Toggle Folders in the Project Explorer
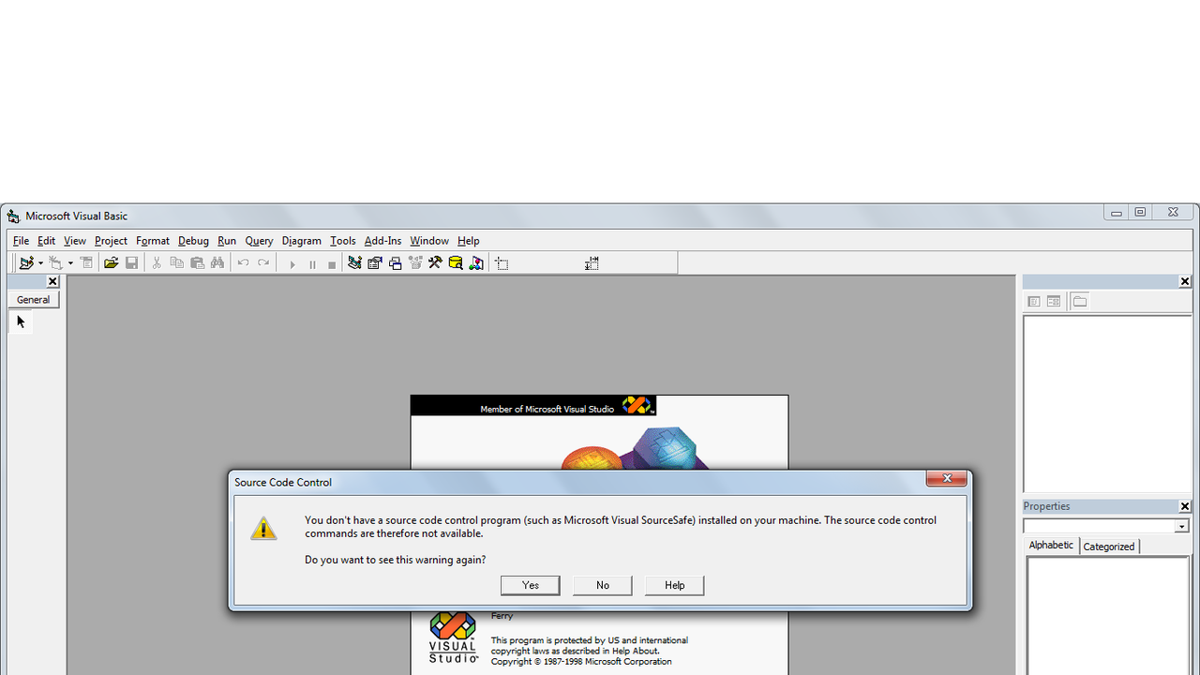Screen dimensions: 1200x675 (x=1080, y=302)
